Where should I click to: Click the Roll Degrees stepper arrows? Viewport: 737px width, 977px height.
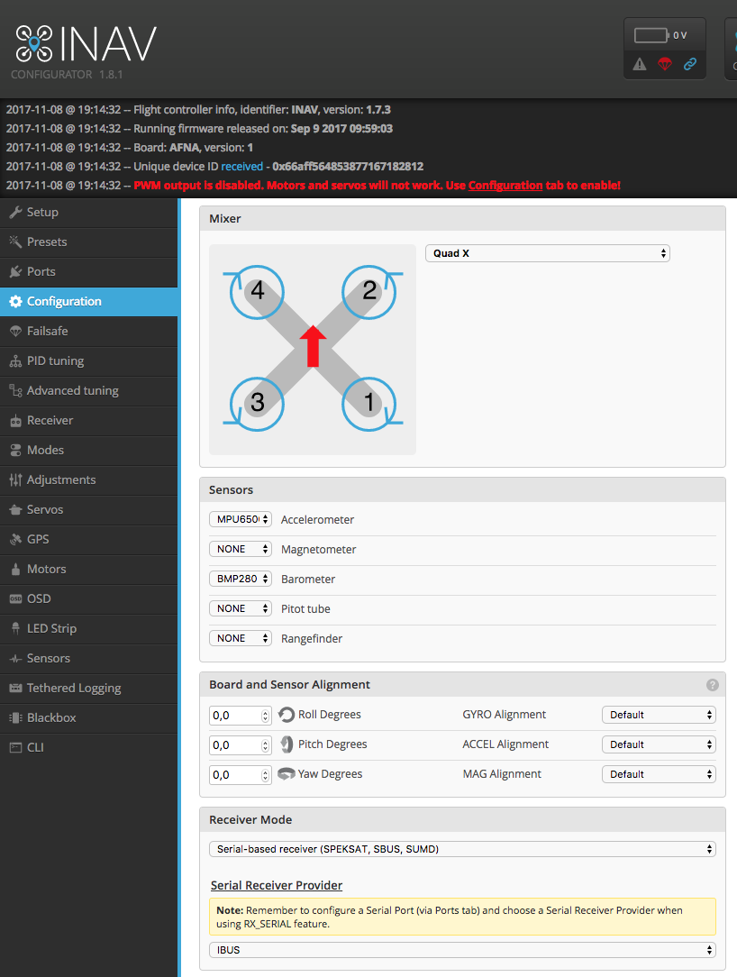pos(266,716)
